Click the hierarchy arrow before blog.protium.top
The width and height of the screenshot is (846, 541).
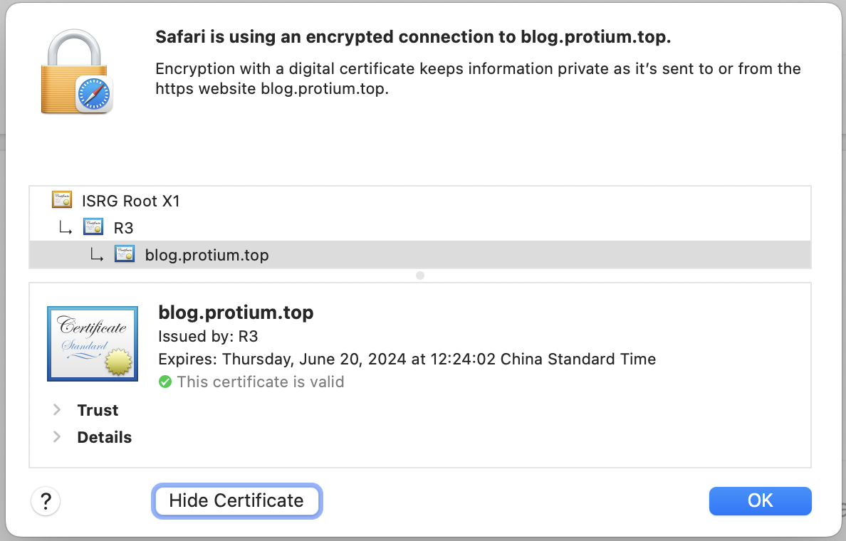pyautogui.click(x=97, y=255)
